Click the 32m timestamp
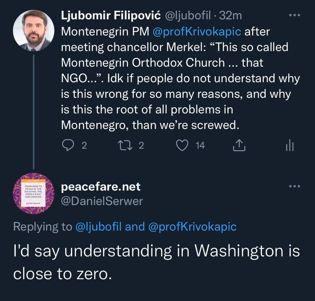Screen dimensions: 315x301 pos(230,15)
